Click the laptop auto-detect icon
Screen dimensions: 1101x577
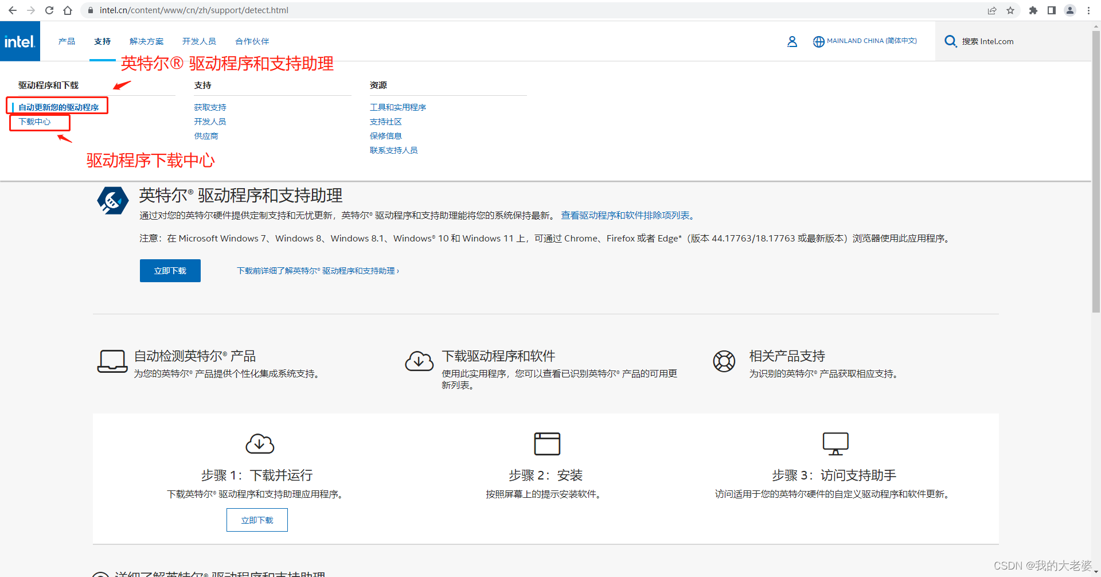[112, 361]
